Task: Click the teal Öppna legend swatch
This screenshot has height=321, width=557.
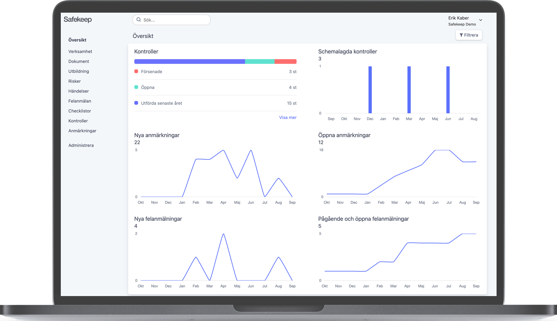Action: 136,87
